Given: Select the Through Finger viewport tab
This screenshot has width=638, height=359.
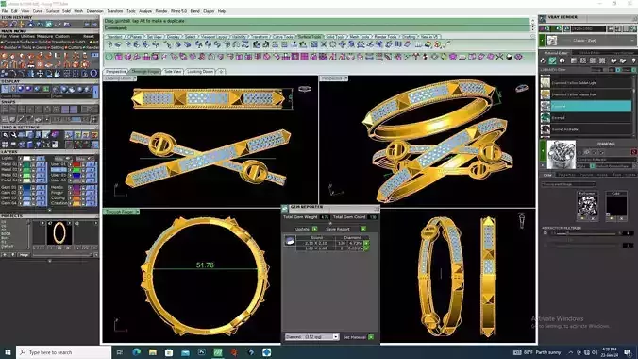Looking at the screenshot, I should point(144,71).
